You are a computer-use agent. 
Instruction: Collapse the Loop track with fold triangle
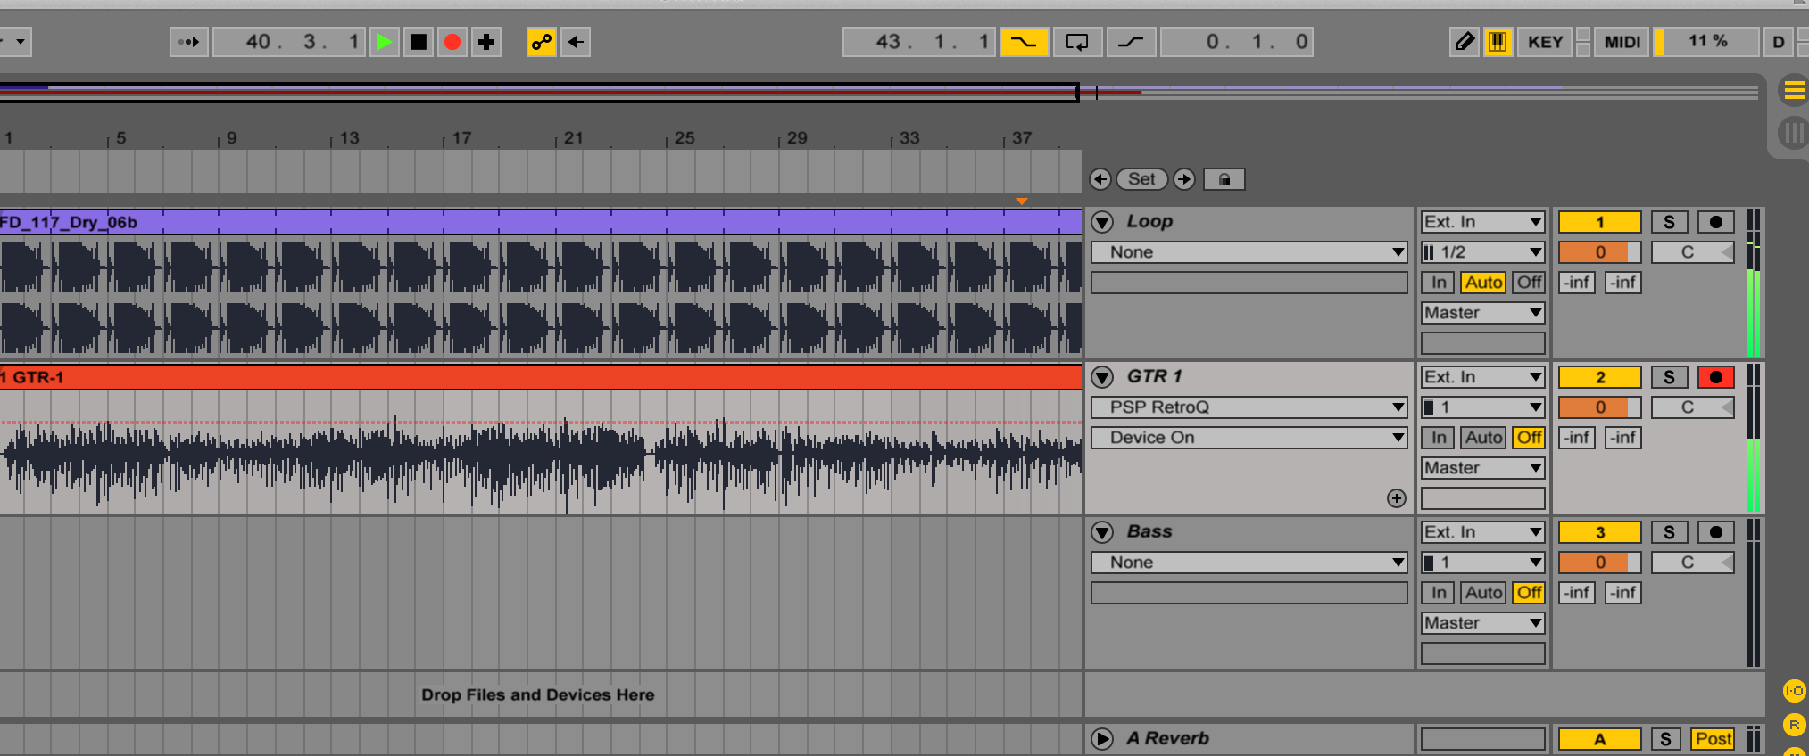[x=1103, y=222]
